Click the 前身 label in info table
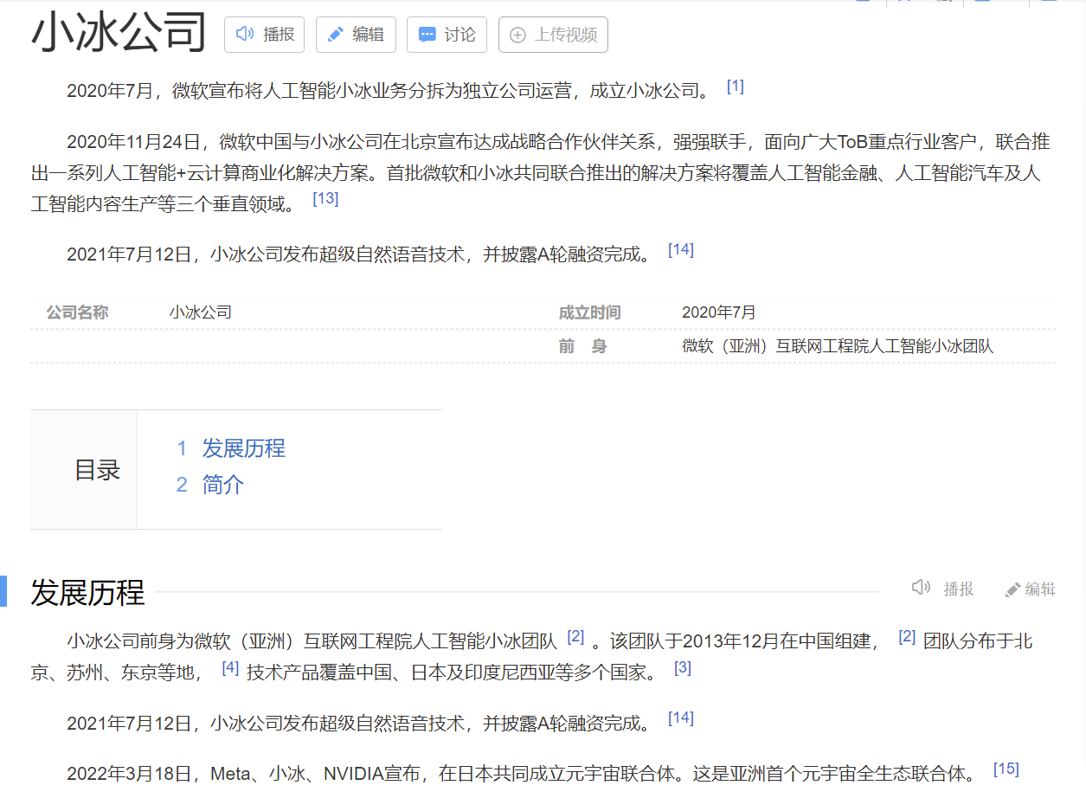The image size is (1086, 811). point(583,346)
